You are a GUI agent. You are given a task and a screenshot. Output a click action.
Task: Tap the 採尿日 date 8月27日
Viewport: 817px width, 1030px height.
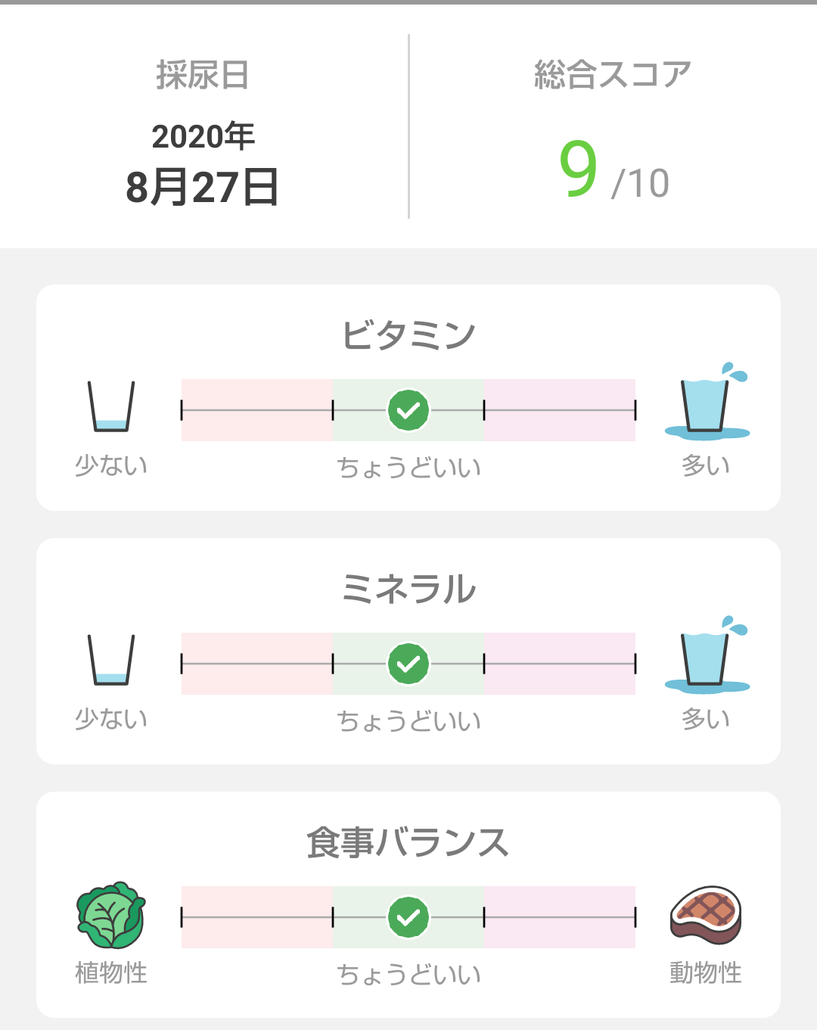[x=203, y=187]
